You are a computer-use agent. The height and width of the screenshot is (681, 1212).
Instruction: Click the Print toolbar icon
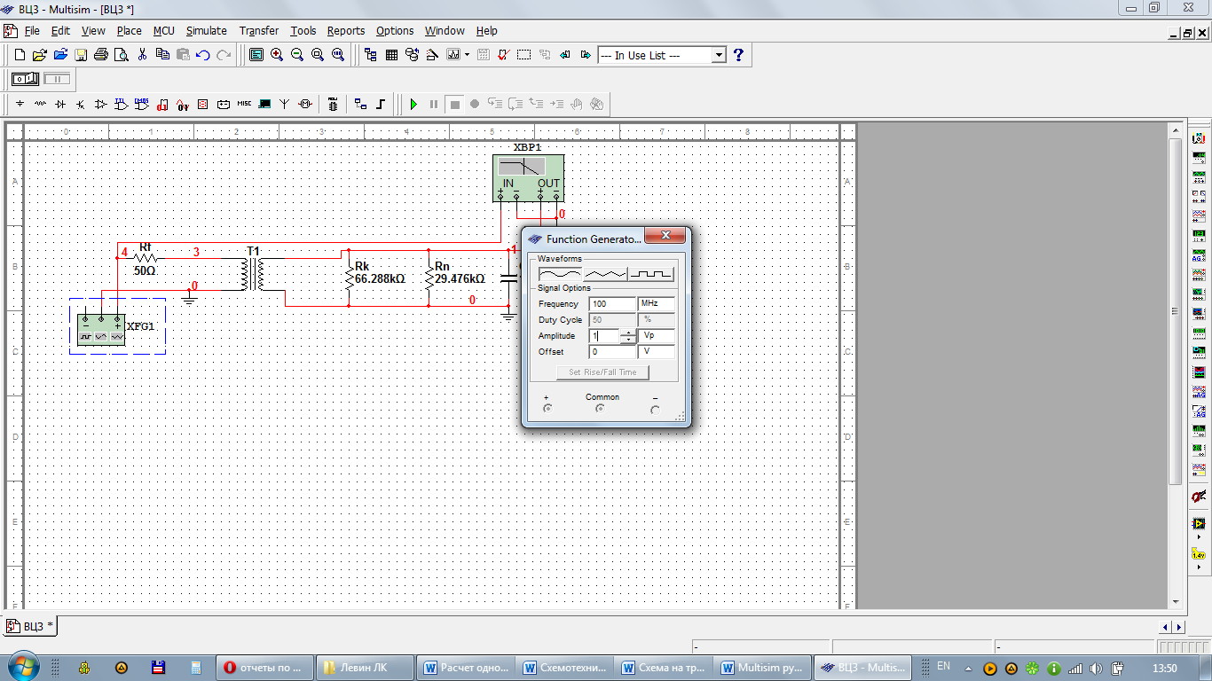click(101, 55)
